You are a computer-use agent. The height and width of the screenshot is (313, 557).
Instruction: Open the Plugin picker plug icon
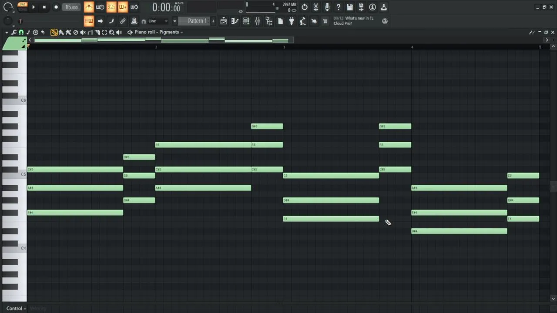pyautogui.click(x=291, y=21)
